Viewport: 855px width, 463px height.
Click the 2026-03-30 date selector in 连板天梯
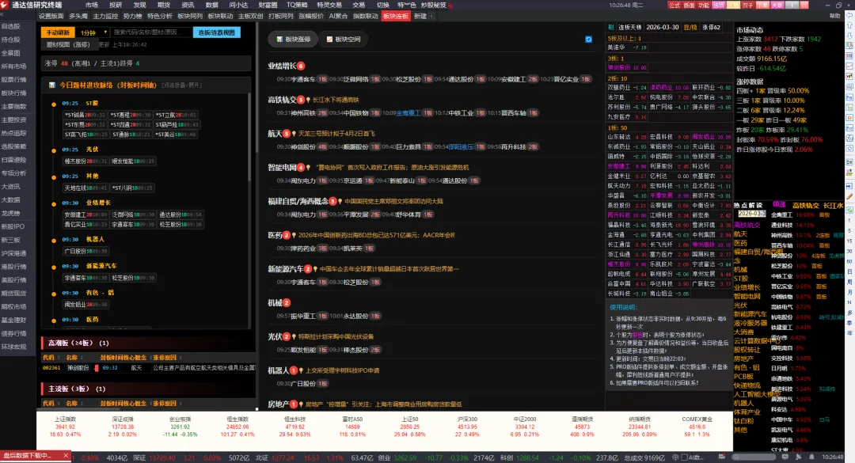(662, 27)
